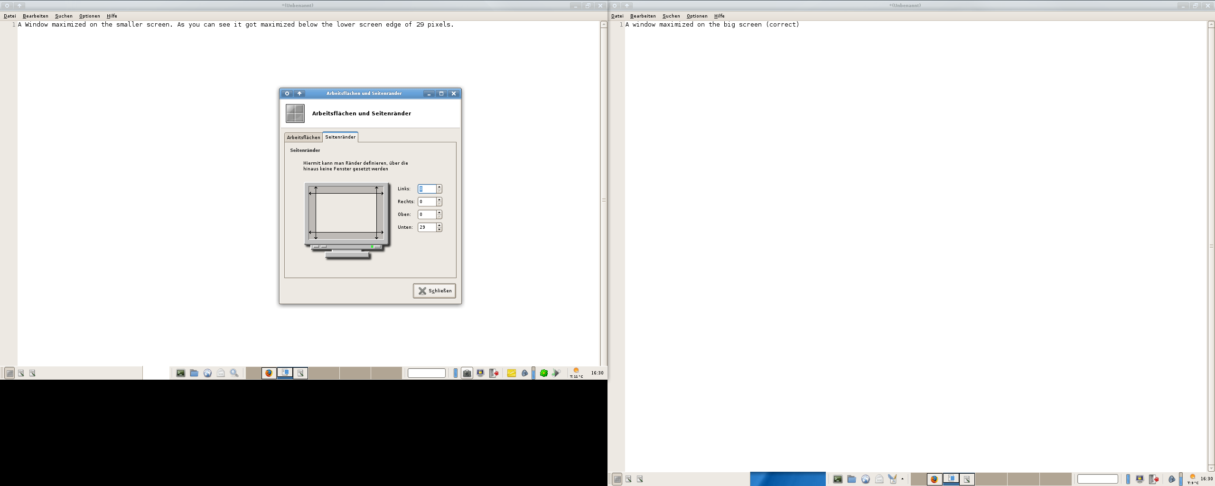Open the Optionen menu in the left editor
This screenshot has height=486, width=1215.
(89, 16)
